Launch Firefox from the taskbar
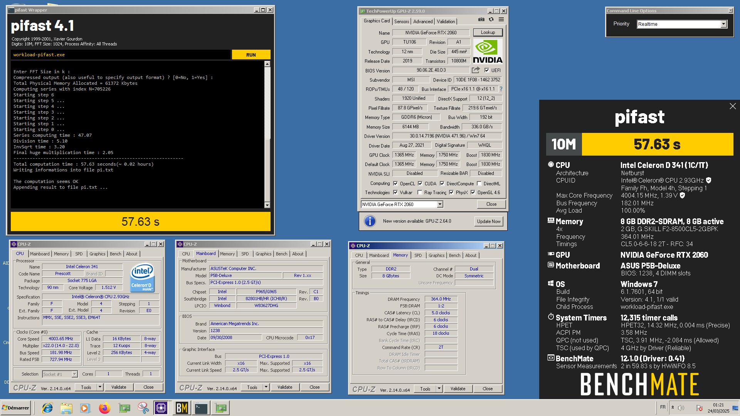The height and width of the screenshot is (416, 740). point(104,408)
